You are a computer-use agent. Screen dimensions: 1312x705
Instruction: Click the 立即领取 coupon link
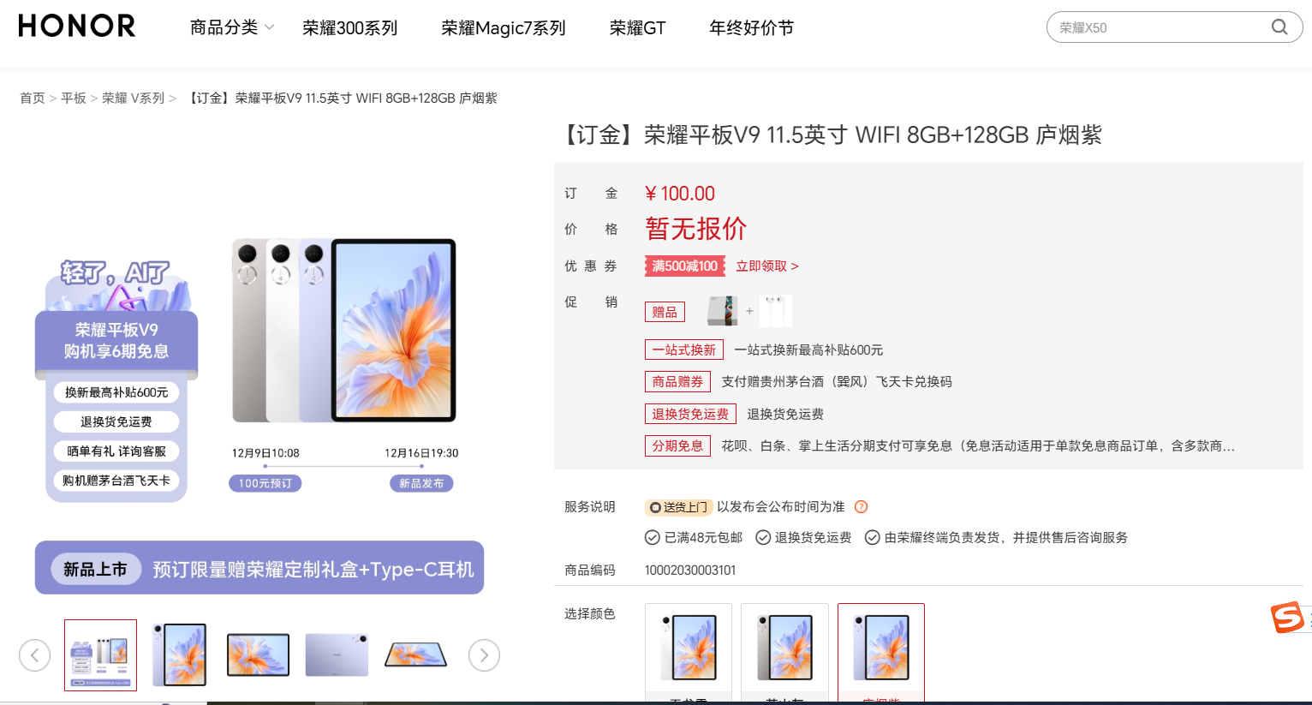(x=766, y=266)
